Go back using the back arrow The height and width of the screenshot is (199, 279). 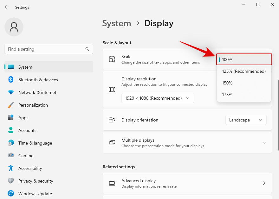pos(7,7)
